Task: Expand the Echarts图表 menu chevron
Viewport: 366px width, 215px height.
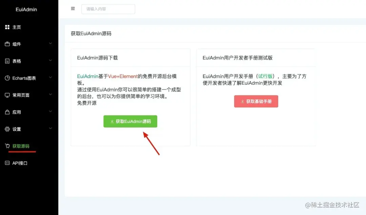Action: coord(50,78)
